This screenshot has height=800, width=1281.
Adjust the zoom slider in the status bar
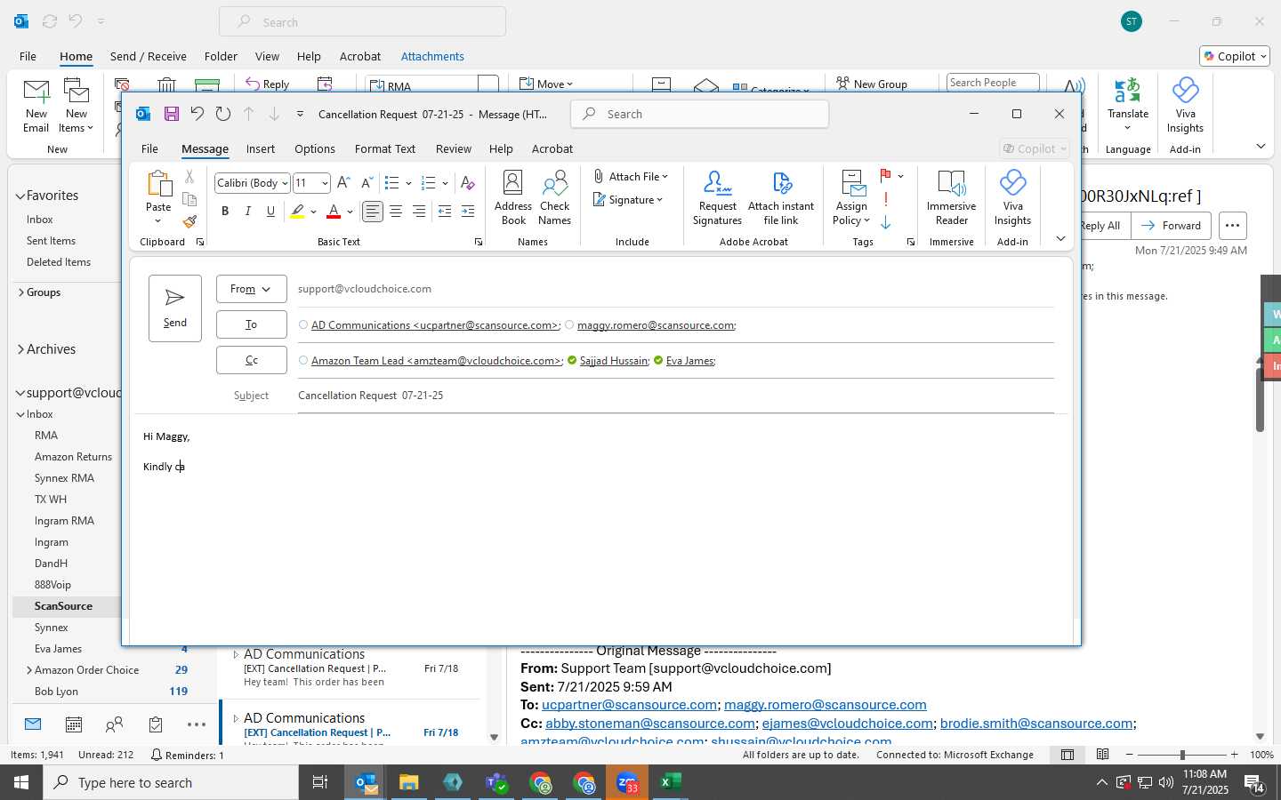pos(1182,755)
